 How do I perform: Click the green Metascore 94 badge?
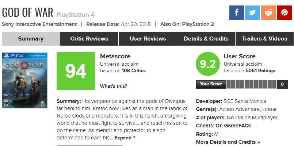(75, 71)
